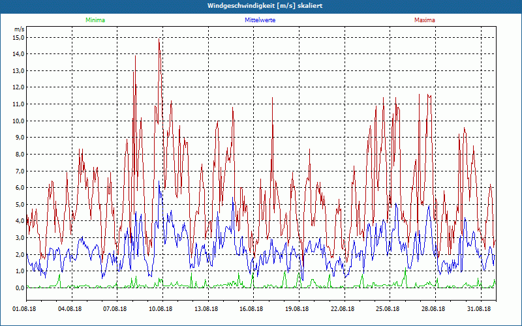The width and height of the screenshot is (522, 326).
Task: Click the 13,0 y-axis value
Action: pyautogui.click(x=18, y=71)
